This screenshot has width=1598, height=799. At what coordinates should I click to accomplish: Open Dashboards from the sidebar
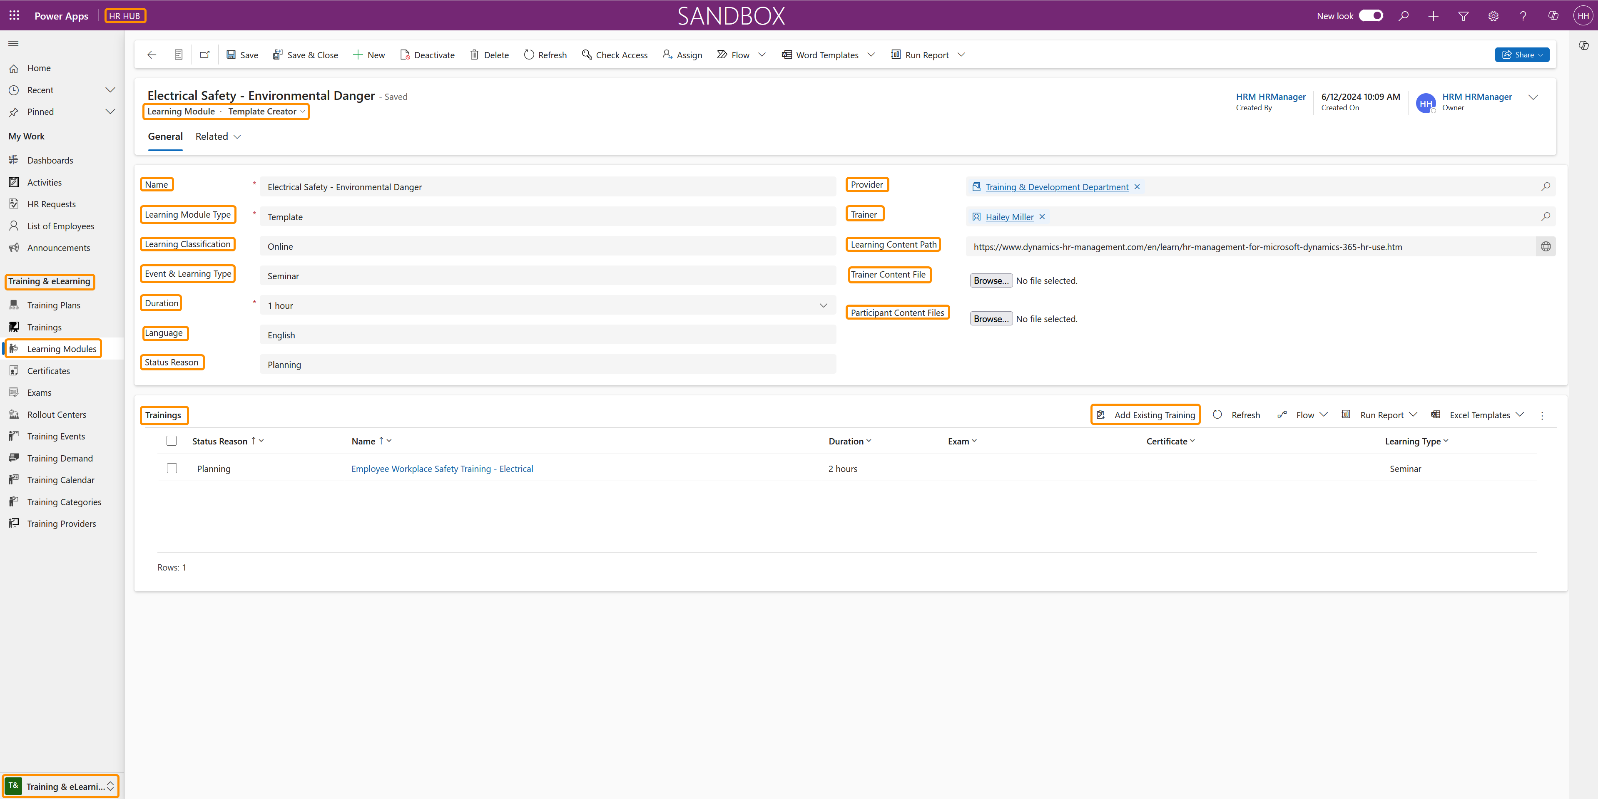coord(50,160)
